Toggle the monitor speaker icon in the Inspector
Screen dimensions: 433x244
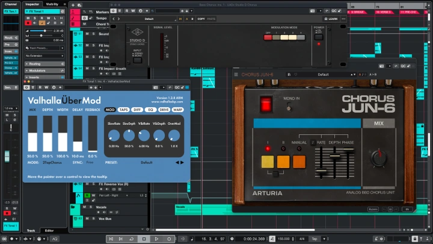point(35,23)
